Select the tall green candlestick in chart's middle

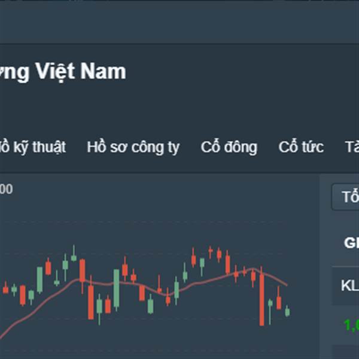coord(116,289)
